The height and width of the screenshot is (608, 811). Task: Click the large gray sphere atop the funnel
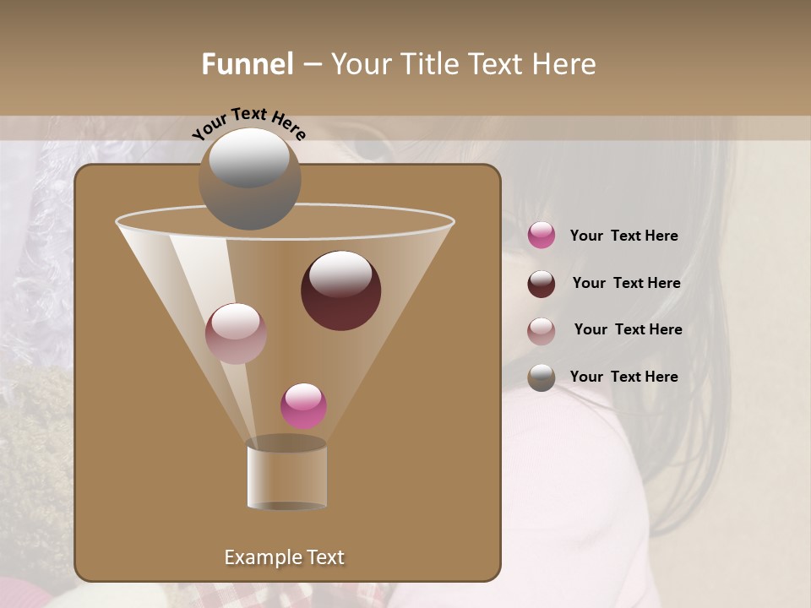point(249,179)
